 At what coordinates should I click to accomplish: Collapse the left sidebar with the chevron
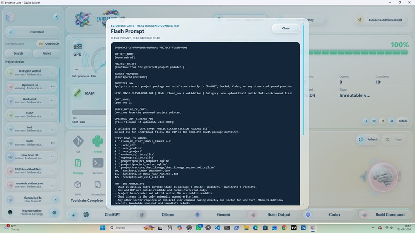click(x=56, y=17)
